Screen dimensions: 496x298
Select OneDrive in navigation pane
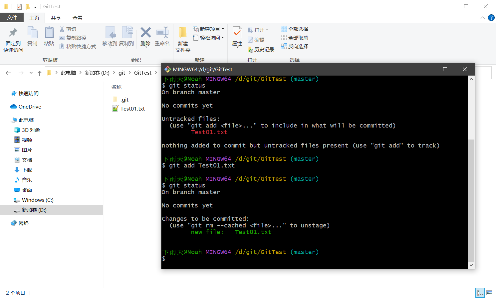(x=26, y=107)
